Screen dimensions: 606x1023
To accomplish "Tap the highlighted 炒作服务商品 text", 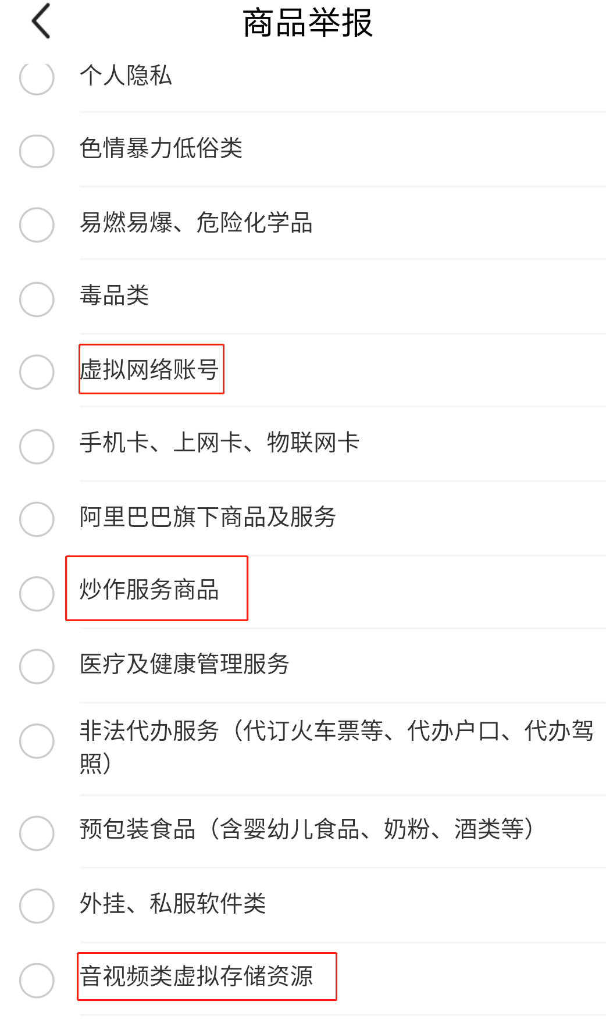I will pos(149,591).
